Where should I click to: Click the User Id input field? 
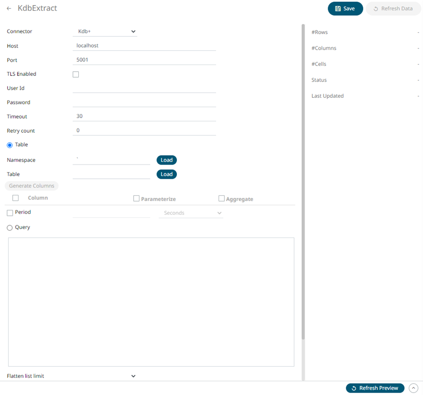click(x=144, y=88)
